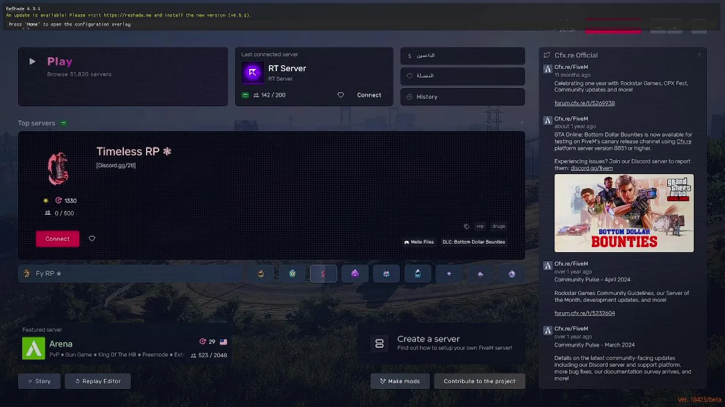This screenshot has height=407, width=725.
Task: Click the question mark in Cfx.re Official header
Action: click(699, 55)
